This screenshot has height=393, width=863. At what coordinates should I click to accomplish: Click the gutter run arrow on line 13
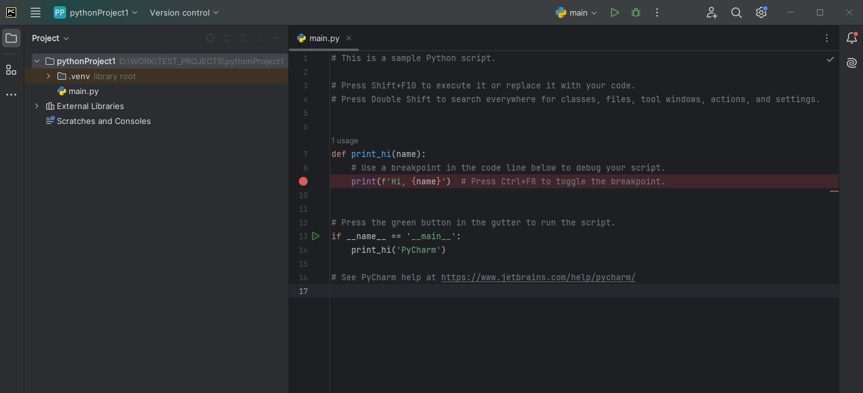click(316, 236)
